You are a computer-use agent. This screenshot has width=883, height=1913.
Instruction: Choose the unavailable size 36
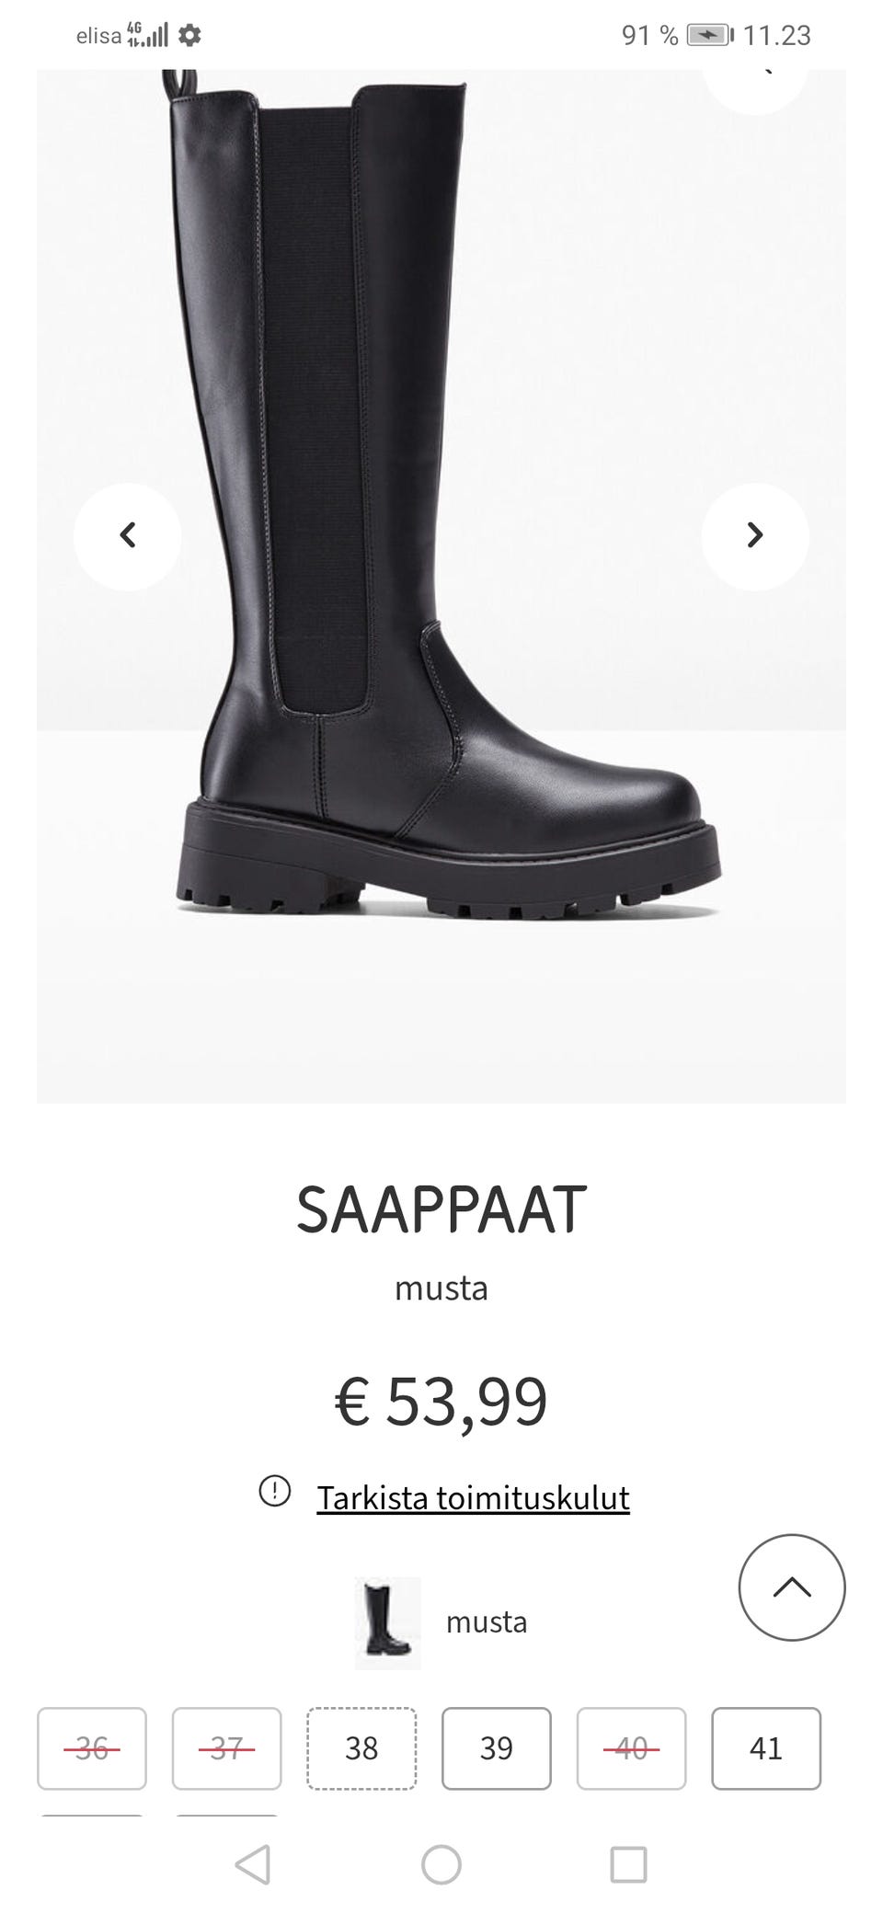pyautogui.click(x=92, y=1748)
